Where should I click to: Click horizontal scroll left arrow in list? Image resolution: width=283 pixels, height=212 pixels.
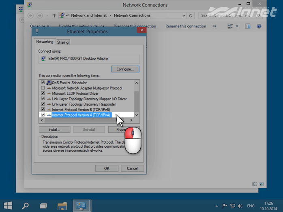click(x=42, y=120)
